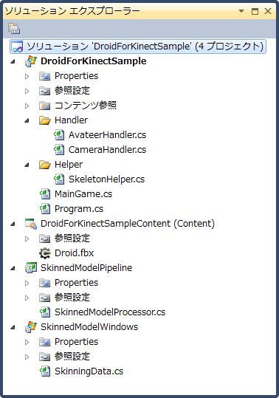Select Program.cs file
This screenshot has height=398, width=279.
tap(79, 209)
